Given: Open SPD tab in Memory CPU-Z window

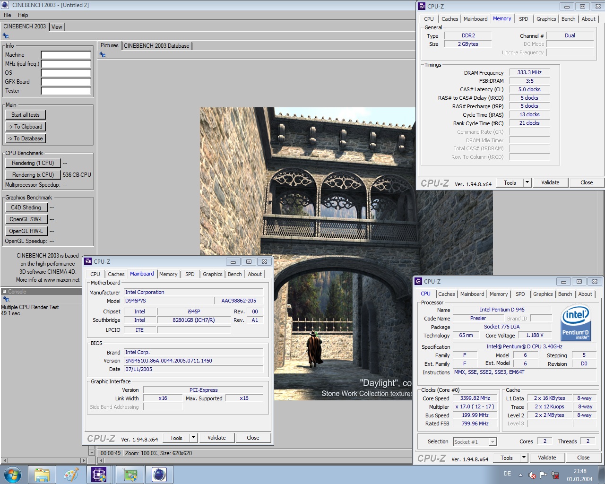Looking at the screenshot, I should click(x=523, y=19).
